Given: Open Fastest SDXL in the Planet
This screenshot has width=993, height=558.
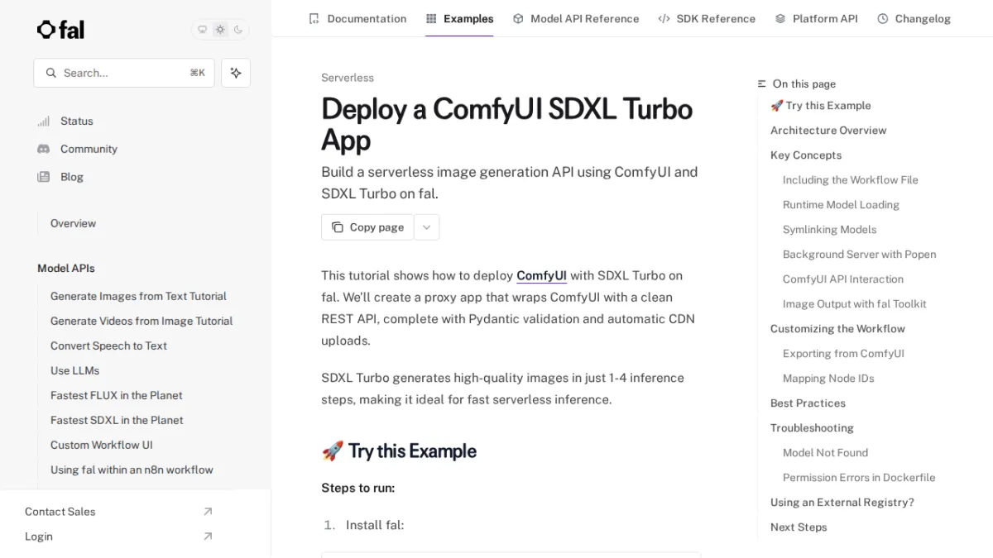Looking at the screenshot, I should pyautogui.click(x=117, y=420).
